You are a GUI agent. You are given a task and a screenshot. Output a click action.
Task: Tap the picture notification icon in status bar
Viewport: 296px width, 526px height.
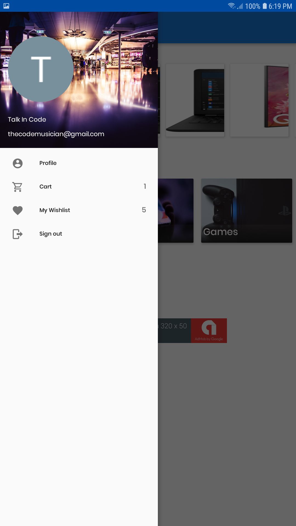[x=6, y=6]
